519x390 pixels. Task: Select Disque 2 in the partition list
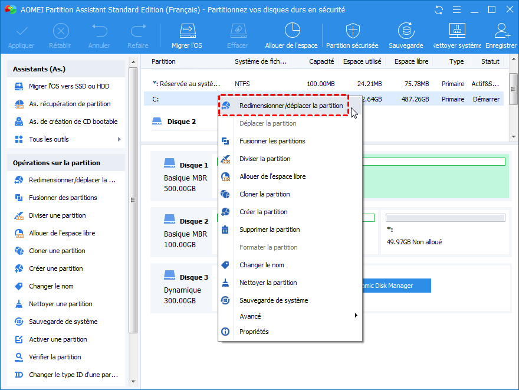pos(182,122)
